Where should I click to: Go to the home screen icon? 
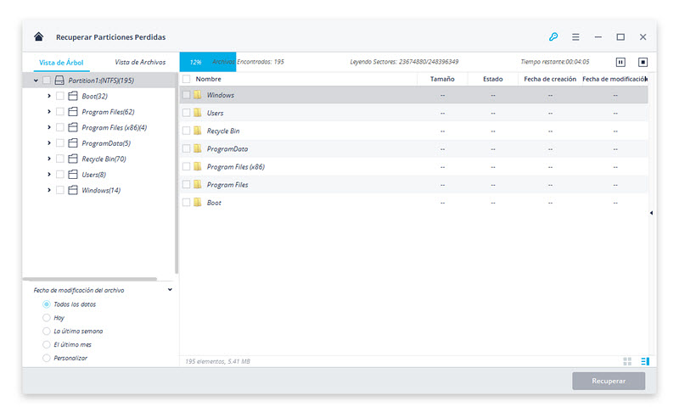38,36
